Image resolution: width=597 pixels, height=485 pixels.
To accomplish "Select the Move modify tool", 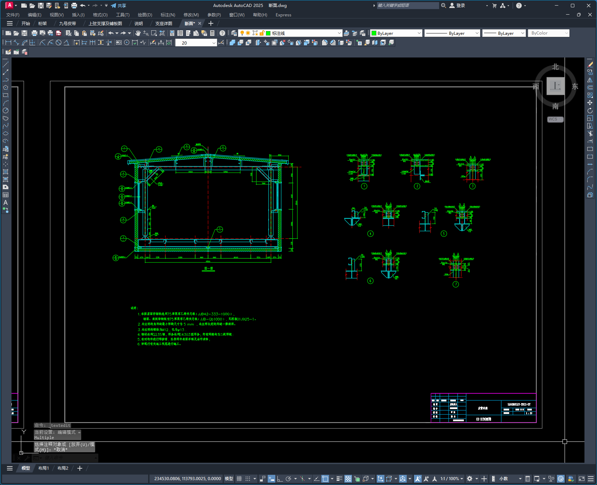I will 590,103.
